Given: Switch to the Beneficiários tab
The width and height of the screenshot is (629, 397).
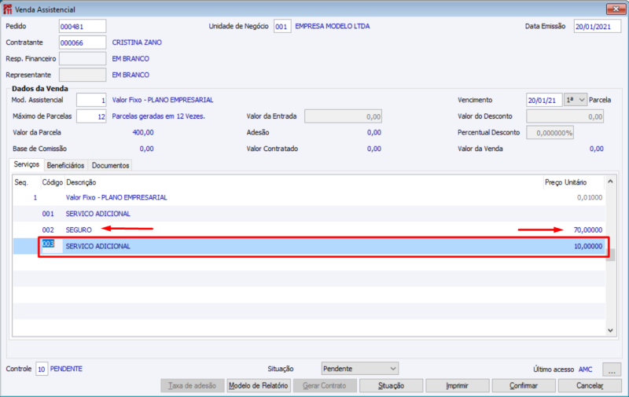Looking at the screenshot, I should click(65, 165).
